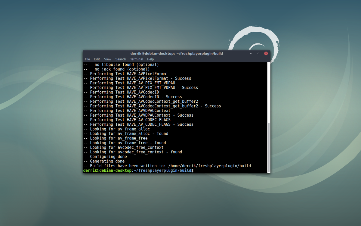Image resolution: width=361 pixels, height=226 pixels.
Task: Click the 'Configuring done' line
Action: tap(105, 157)
